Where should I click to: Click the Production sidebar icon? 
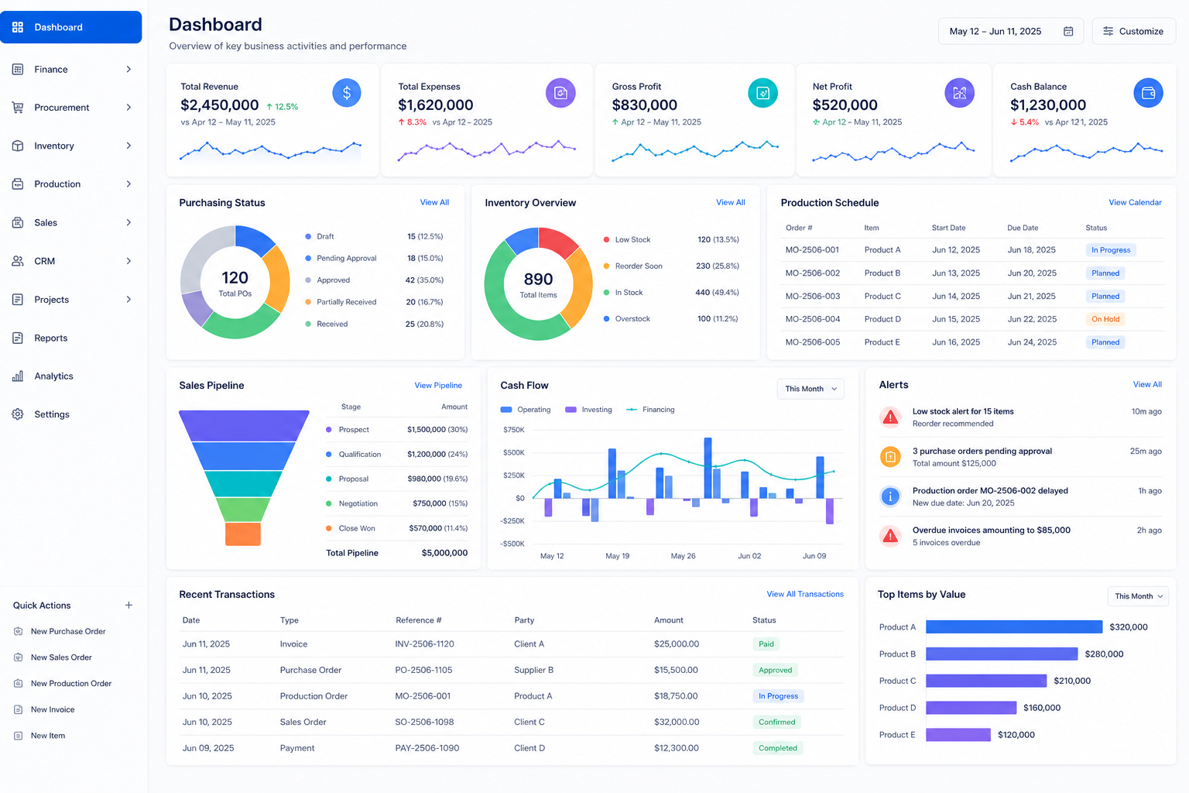click(18, 184)
